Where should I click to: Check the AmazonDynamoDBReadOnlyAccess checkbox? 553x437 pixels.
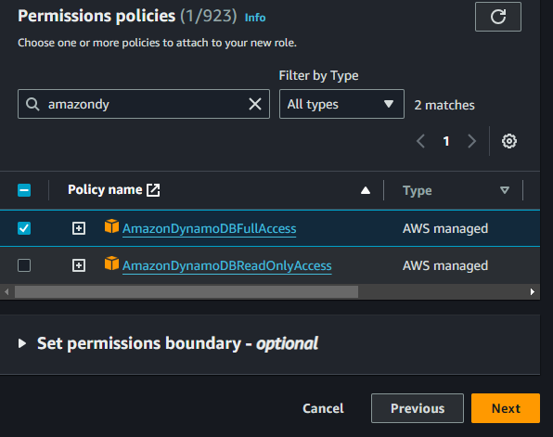(x=24, y=265)
